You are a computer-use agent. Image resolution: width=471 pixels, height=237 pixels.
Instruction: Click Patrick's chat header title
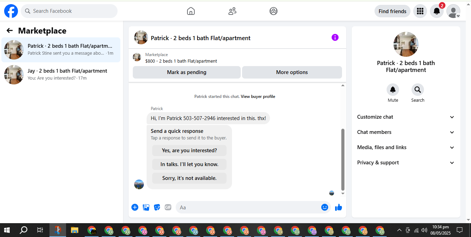tap(201, 38)
